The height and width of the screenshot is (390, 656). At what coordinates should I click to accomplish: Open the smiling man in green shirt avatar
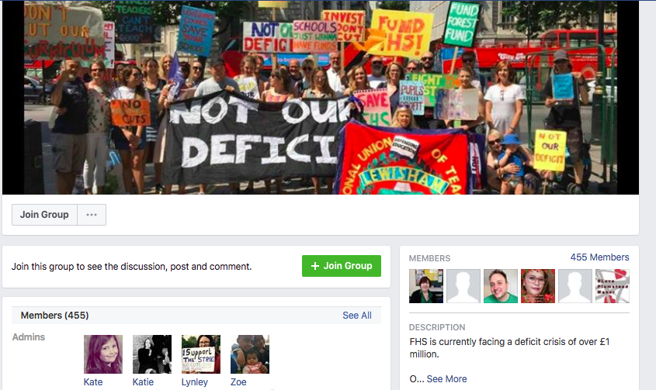501,286
